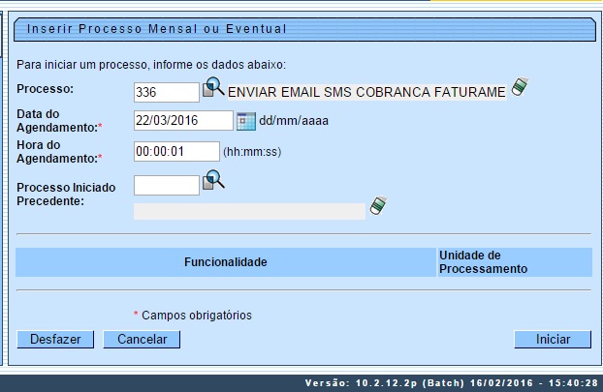Open the search lookup next to Processo field
The height and width of the screenshot is (392, 603).
(213, 87)
